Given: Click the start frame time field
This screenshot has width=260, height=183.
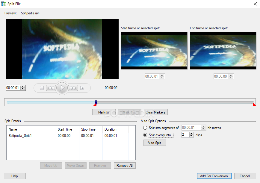Looking at the screenshot, I should pyautogui.click(x=152, y=76).
